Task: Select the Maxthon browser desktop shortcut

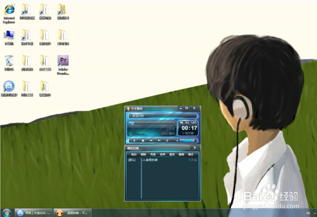Action: point(9,88)
